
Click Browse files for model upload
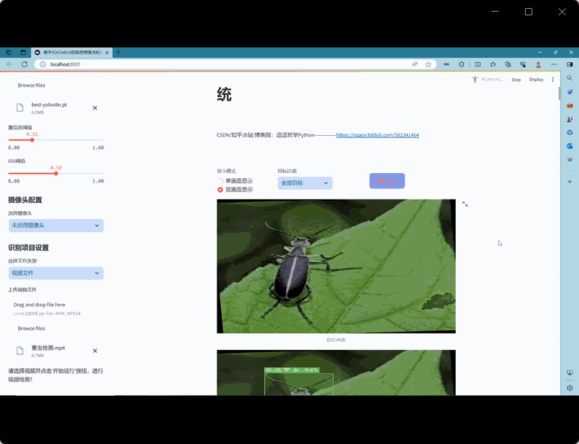tap(31, 85)
